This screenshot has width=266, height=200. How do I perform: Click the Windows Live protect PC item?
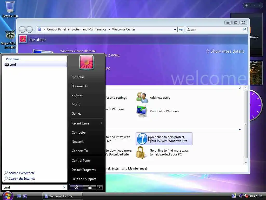(x=164, y=139)
